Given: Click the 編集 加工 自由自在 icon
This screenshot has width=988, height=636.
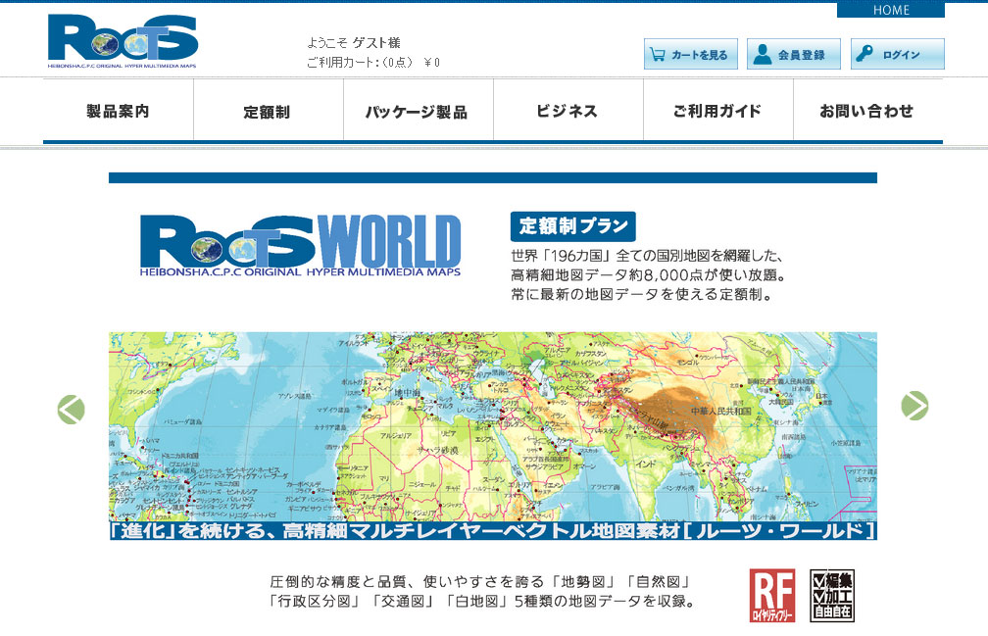Looking at the screenshot, I should (x=832, y=595).
